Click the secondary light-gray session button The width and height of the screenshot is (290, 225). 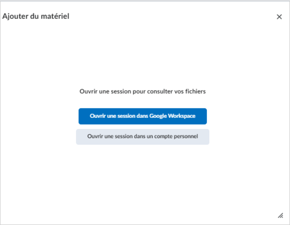tap(143, 137)
